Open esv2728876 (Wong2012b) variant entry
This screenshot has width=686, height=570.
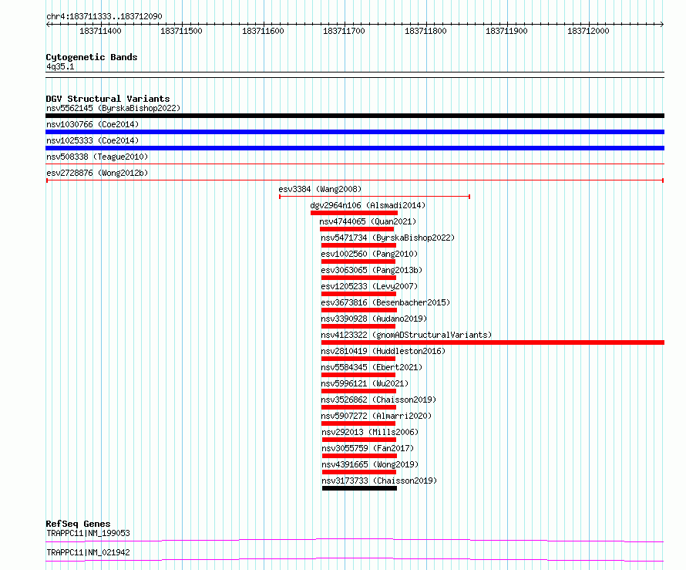pos(97,173)
